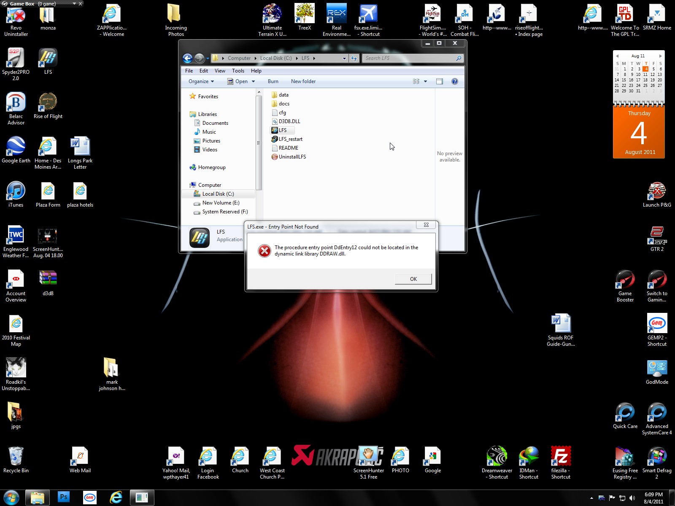Expand the Game Box dropdown arrow

(x=74, y=3)
